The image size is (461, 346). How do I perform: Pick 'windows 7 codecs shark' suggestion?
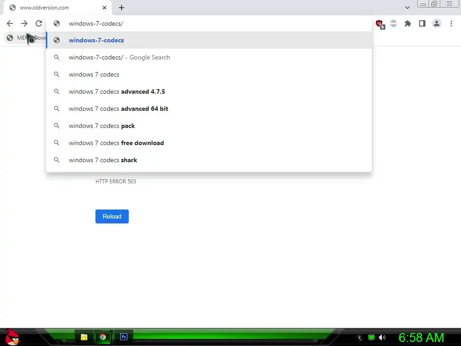click(x=209, y=160)
